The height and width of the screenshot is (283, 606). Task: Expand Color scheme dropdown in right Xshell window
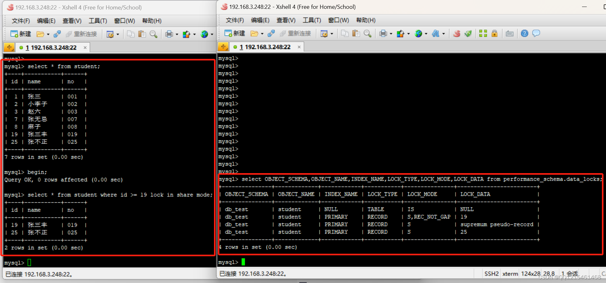[408, 34]
